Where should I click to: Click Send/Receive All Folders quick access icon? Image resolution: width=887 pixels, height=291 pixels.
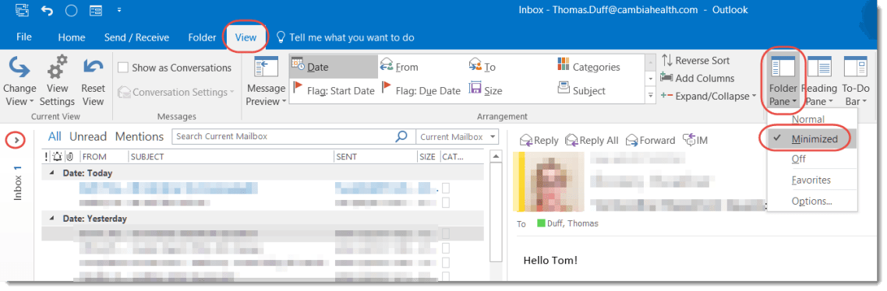tap(22, 10)
